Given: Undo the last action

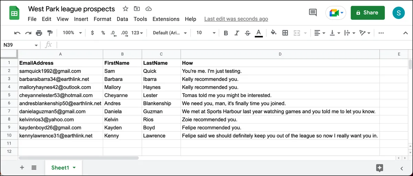Looking at the screenshot, I should point(17,33).
